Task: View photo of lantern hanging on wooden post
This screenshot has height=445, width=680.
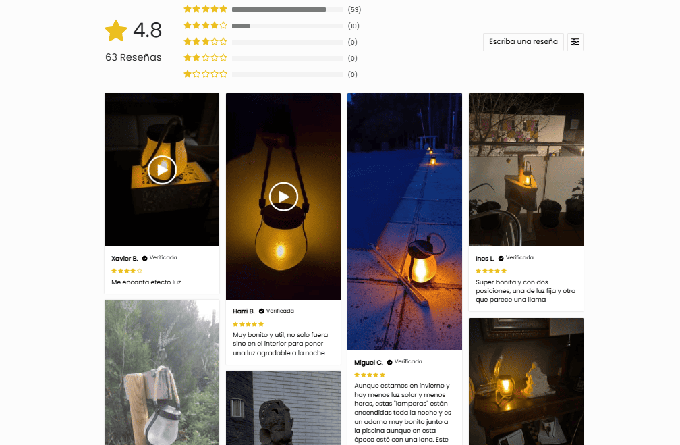Action: click(162, 373)
